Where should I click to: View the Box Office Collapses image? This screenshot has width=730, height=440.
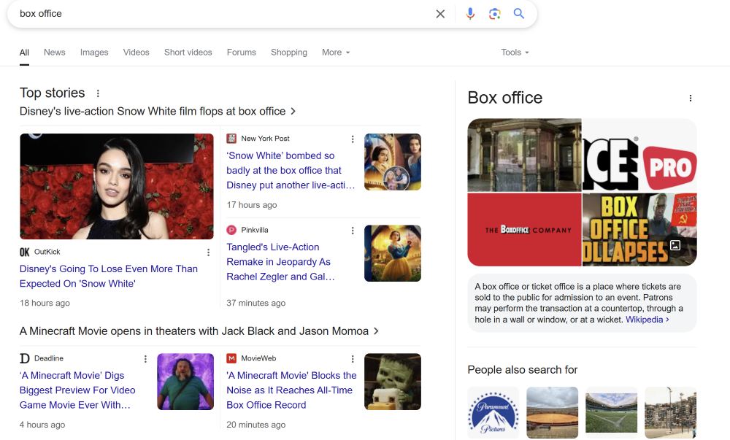click(639, 230)
